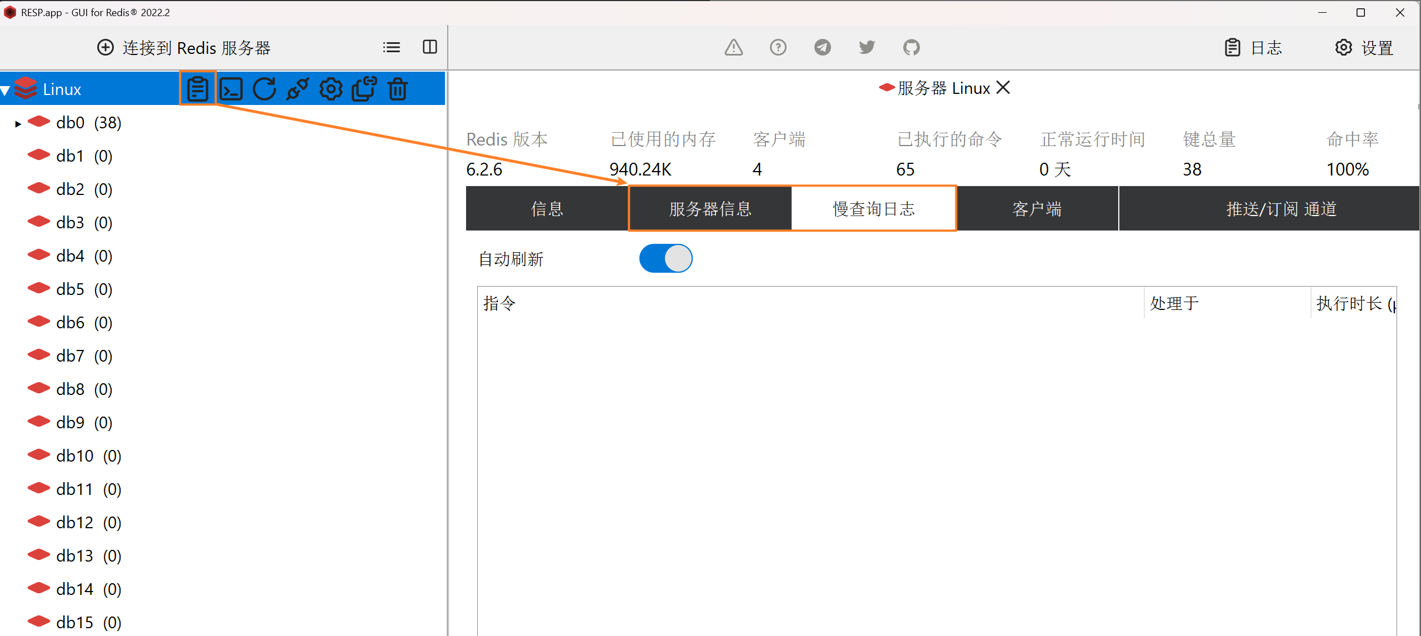Click the 已执行的命令 value 65
This screenshot has height=636, width=1421.
coord(905,169)
